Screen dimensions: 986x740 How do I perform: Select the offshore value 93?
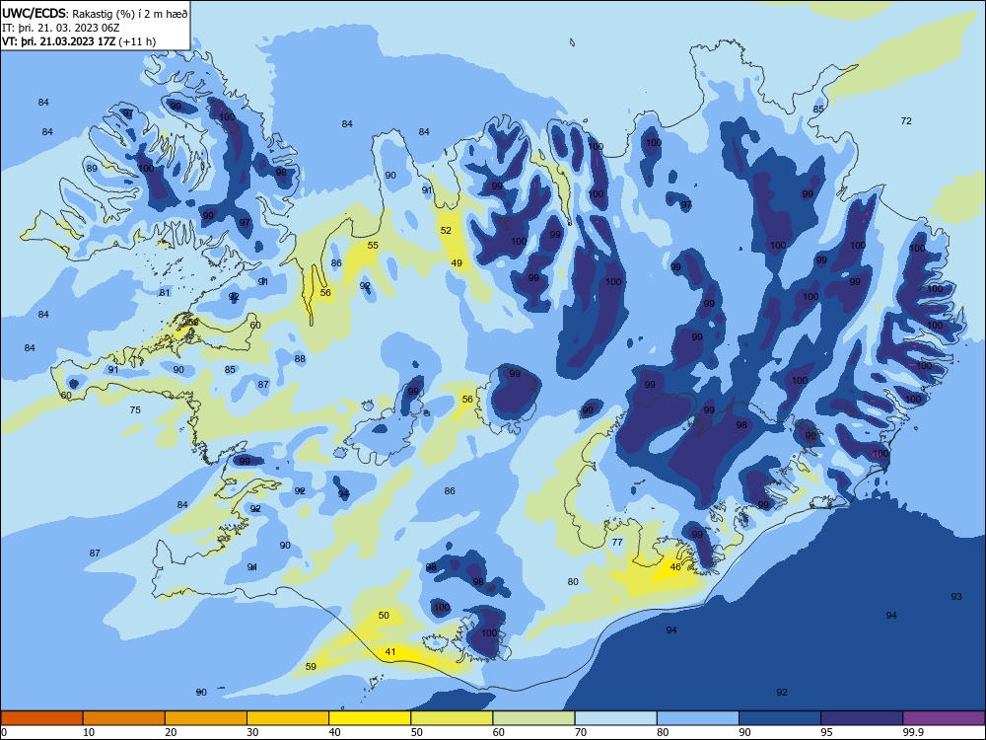point(956,597)
